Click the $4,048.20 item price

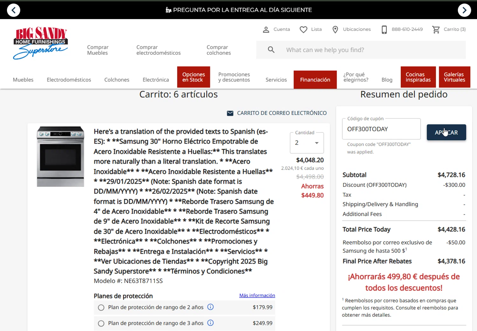click(x=310, y=160)
